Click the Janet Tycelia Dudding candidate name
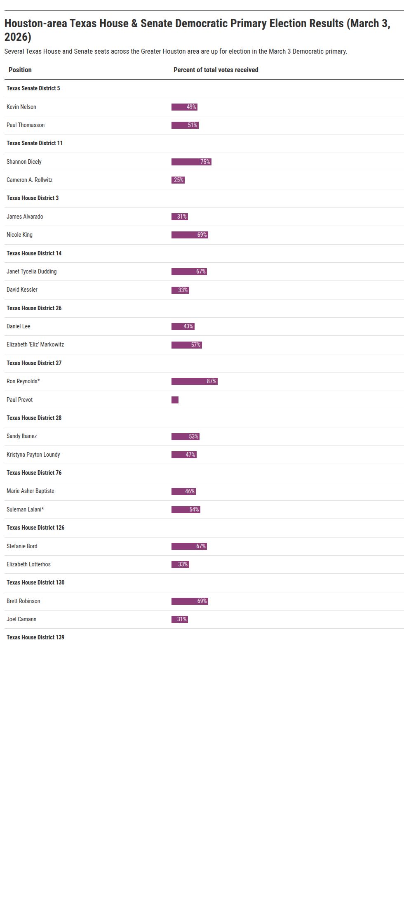 31,271
